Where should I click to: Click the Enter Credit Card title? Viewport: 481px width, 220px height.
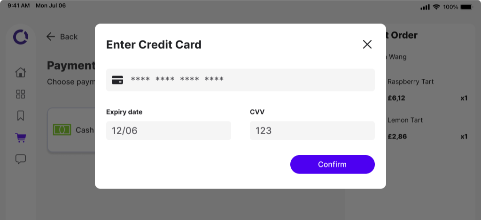coord(154,45)
